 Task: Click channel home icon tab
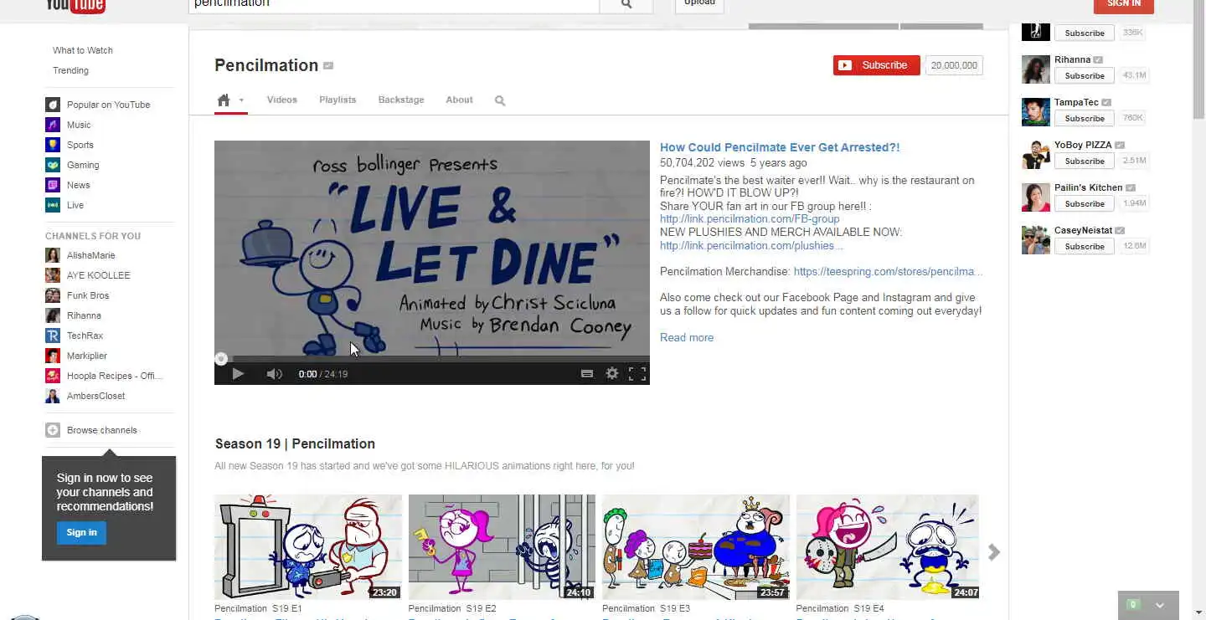[x=224, y=100]
